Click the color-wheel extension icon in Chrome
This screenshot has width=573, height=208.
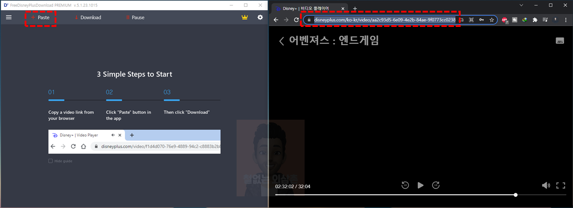(524, 20)
